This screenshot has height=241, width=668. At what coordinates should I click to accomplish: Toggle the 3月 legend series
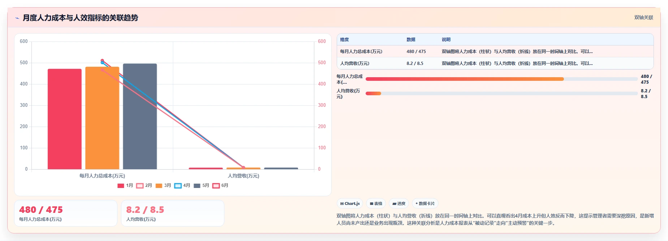point(163,185)
